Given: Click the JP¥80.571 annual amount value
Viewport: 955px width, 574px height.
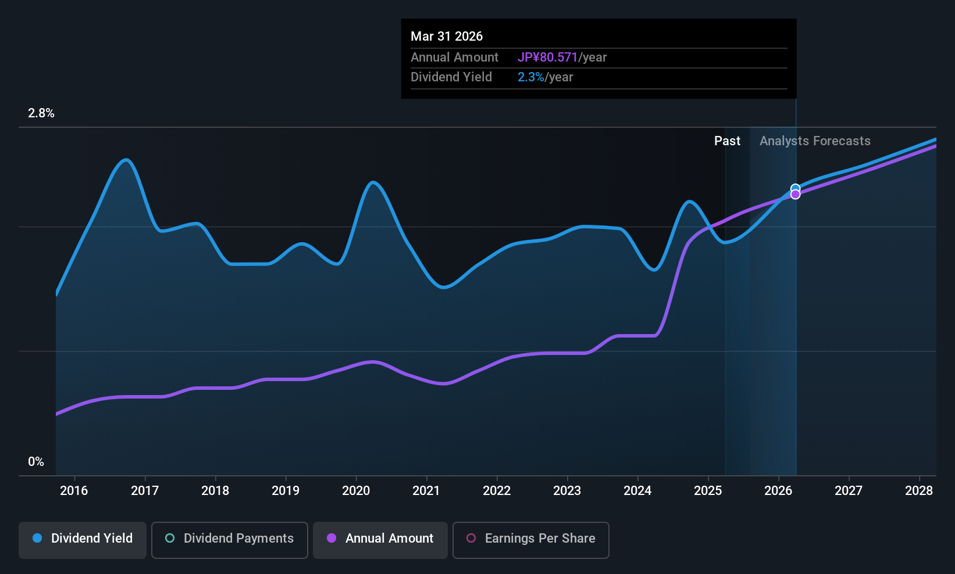Looking at the screenshot, I should tap(547, 58).
